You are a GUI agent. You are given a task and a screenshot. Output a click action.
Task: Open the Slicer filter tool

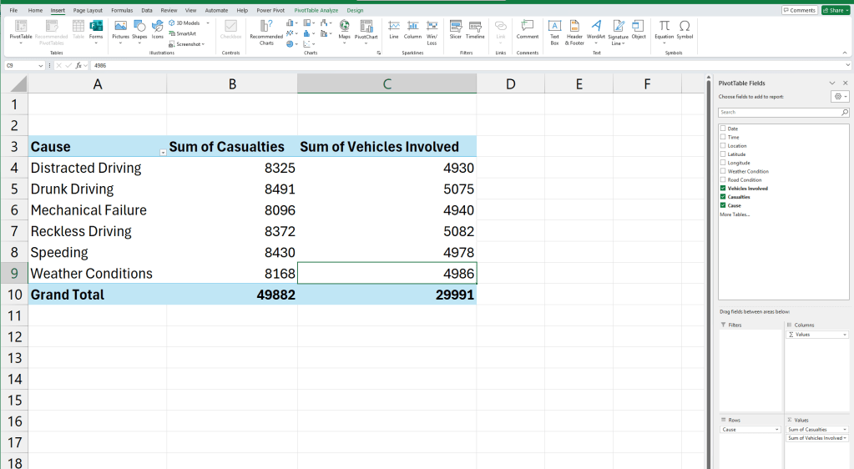point(456,29)
